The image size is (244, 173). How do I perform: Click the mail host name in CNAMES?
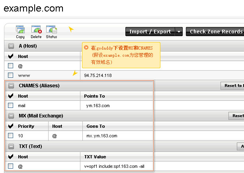21,106
